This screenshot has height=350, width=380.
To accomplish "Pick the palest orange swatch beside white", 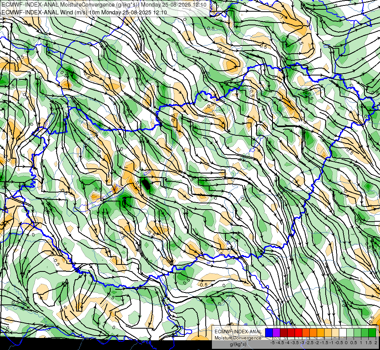I will click(335, 332).
